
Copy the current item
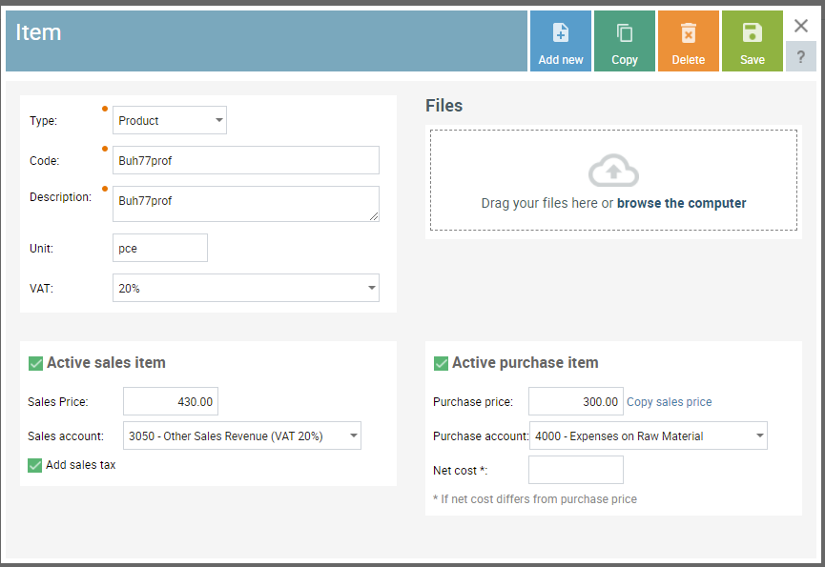pos(625,34)
